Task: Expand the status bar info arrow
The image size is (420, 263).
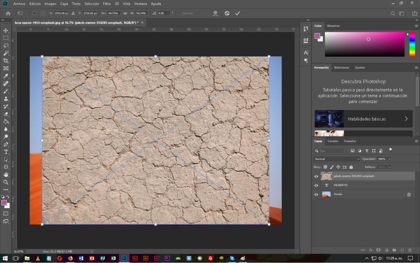Action: 91,252
